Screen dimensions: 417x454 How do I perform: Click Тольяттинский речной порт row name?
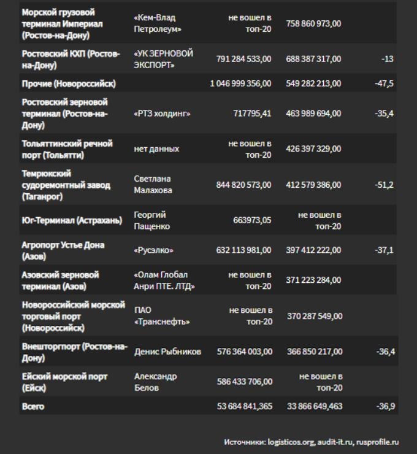pyautogui.click(x=67, y=150)
